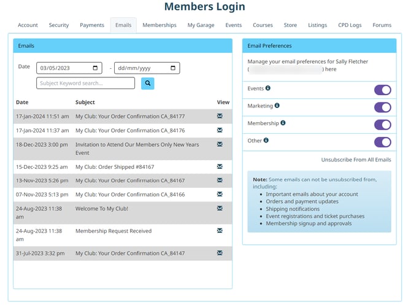The height and width of the screenshot is (307, 411).
Task: Click info icon next to Other preference
Action: [x=266, y=141]
